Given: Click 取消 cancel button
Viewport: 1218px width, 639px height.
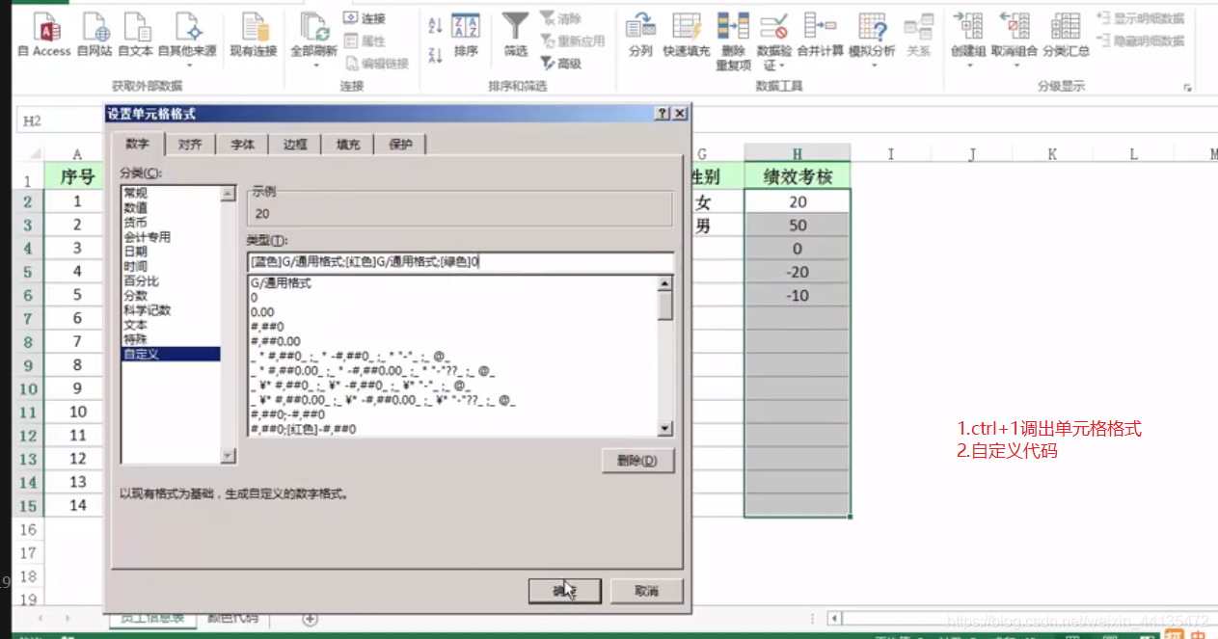Looking at the screenshot, I should point(647,591).
